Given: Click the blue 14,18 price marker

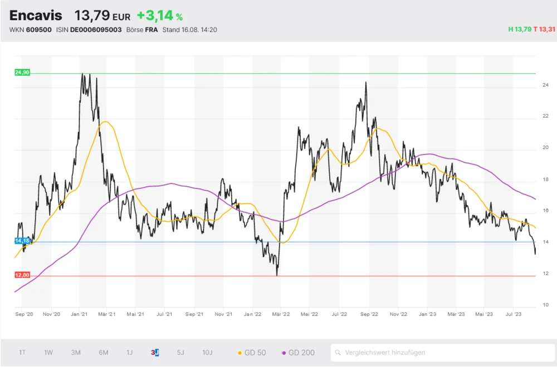Looking at the screenshot, I should click(21, 241).
